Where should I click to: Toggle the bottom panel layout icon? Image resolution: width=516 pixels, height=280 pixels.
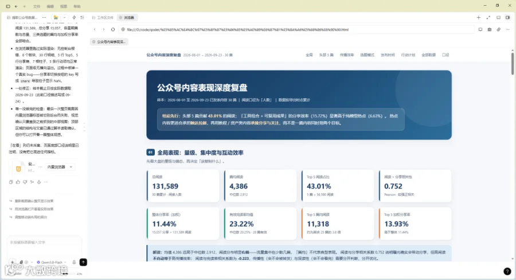pos(498,17)
